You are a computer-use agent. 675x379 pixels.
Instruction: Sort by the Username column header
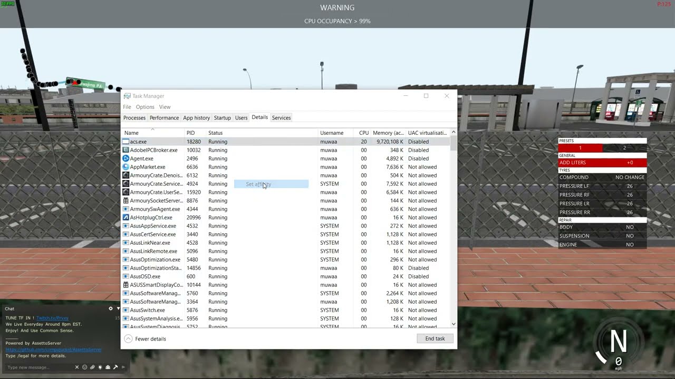click(x=335, y=133)
